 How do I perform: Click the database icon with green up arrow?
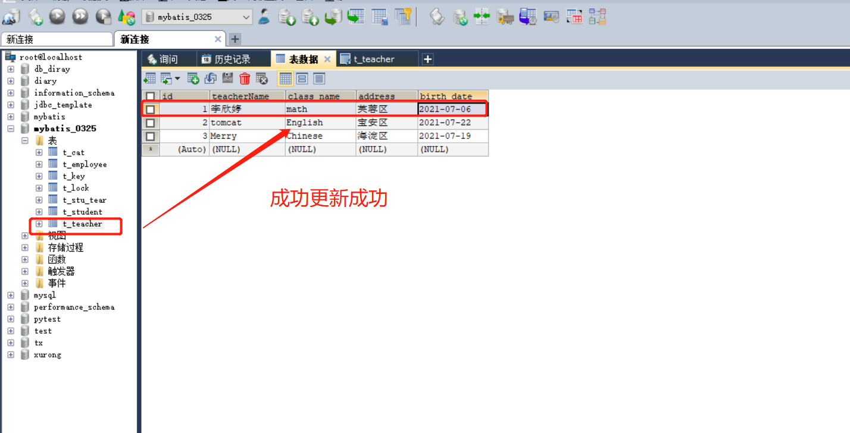[310, 17]
